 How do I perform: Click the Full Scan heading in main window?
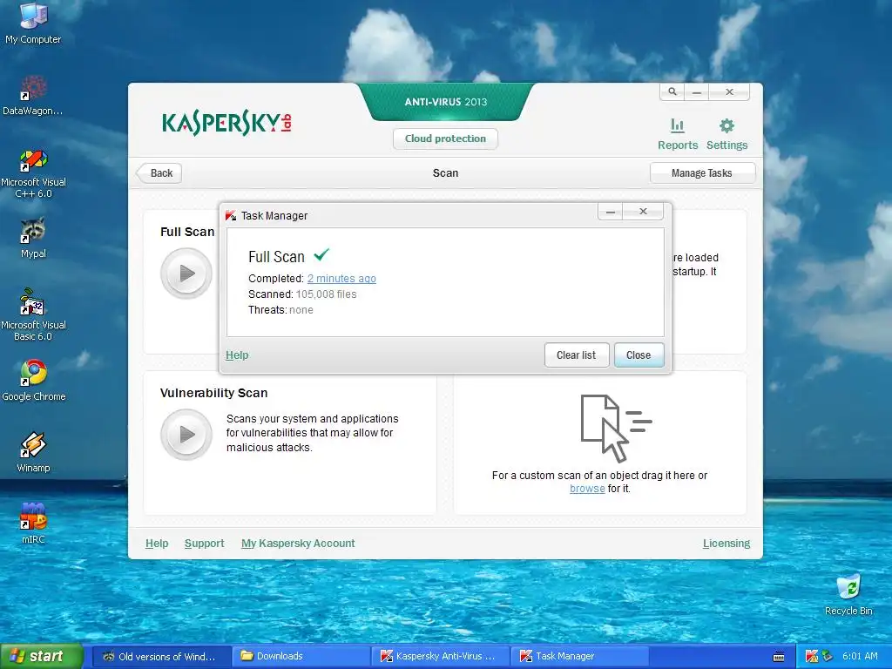pyautogui.click(x=187, y=232)
